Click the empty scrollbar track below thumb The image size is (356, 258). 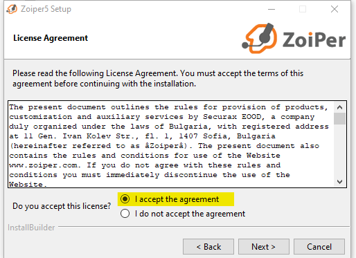coord(339,150)
